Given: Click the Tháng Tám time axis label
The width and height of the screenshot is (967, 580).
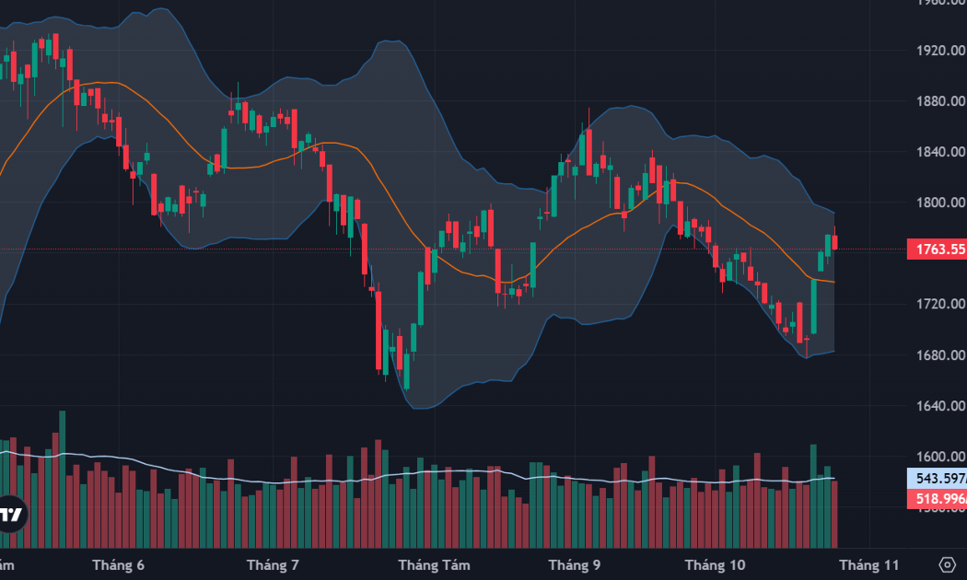Looking at the screenshot, I should (x=434, y=565).
